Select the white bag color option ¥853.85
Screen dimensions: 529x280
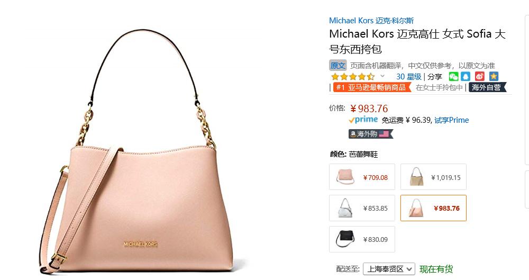point(362,208)
